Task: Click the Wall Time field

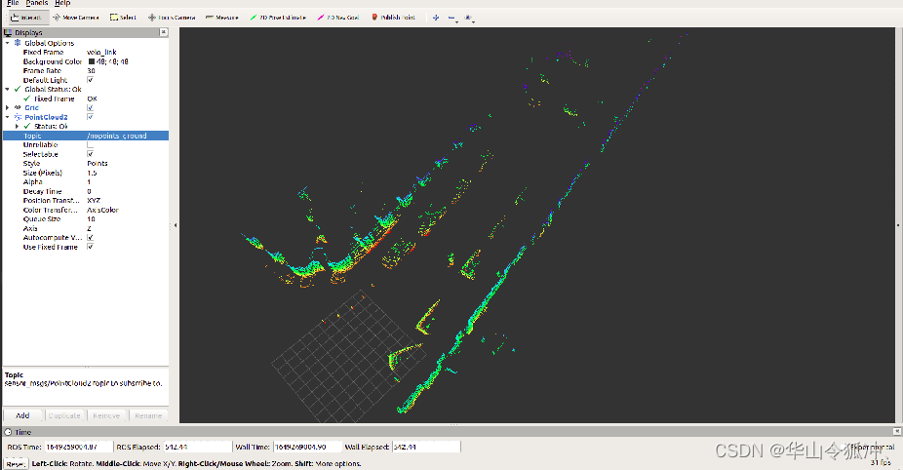Action: click(x=306, y=447)
